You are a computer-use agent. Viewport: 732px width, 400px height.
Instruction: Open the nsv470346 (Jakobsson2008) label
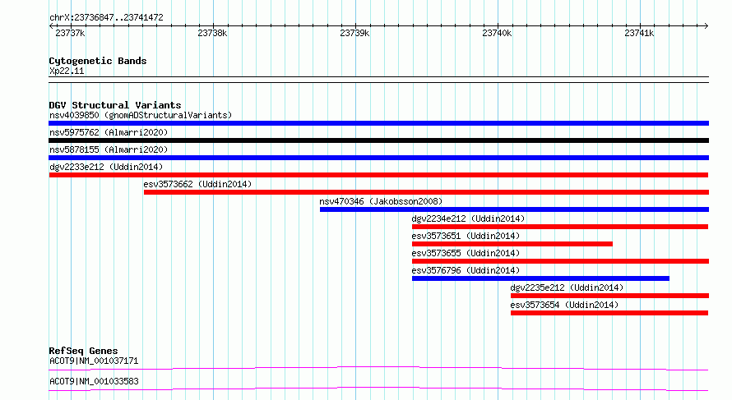click(x=381, y=201)
